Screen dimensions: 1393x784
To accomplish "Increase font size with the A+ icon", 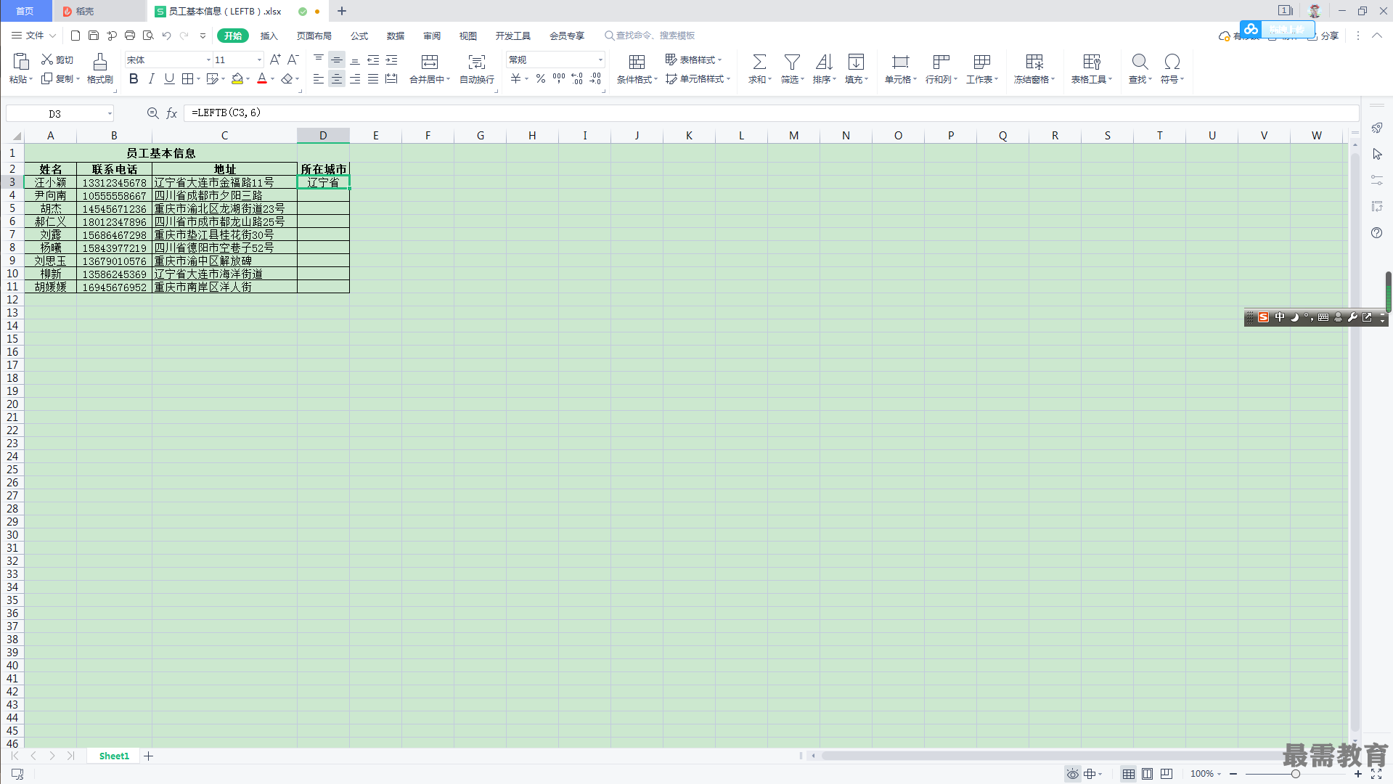I will (275, 60).
